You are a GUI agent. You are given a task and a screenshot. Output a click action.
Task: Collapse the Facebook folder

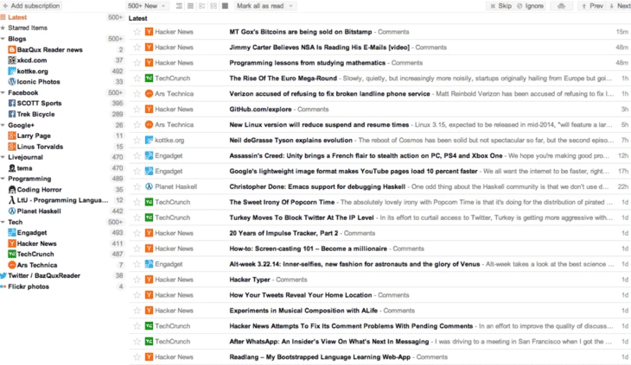coord(3,92)
